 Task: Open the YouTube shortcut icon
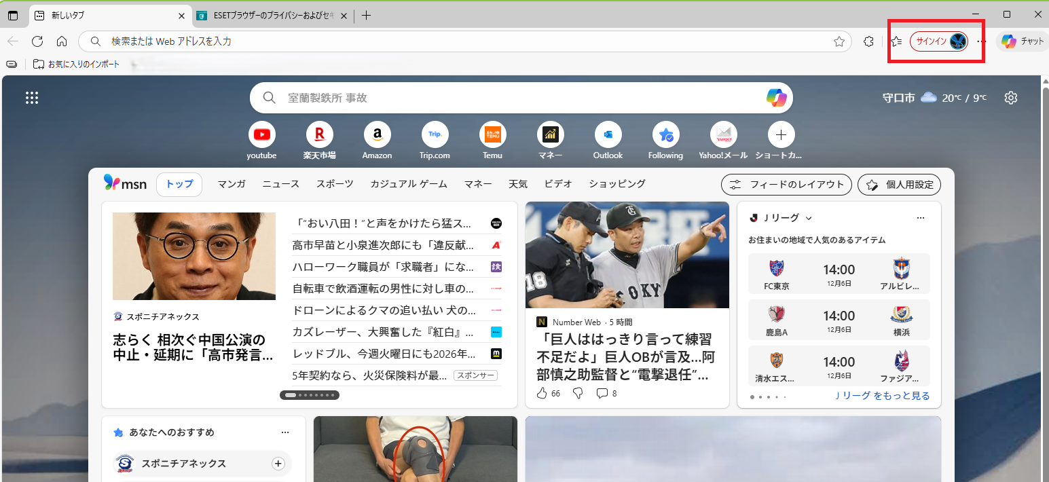pos(261,134)
